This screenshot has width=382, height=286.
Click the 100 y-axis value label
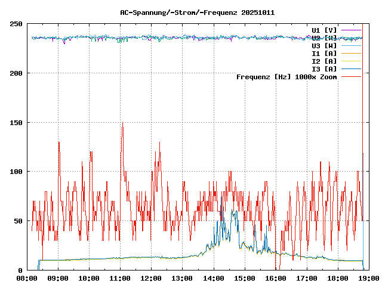[x=16, y=172]
